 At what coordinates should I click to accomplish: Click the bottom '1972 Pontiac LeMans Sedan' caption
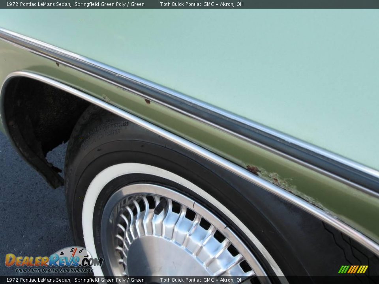point(38,280)
